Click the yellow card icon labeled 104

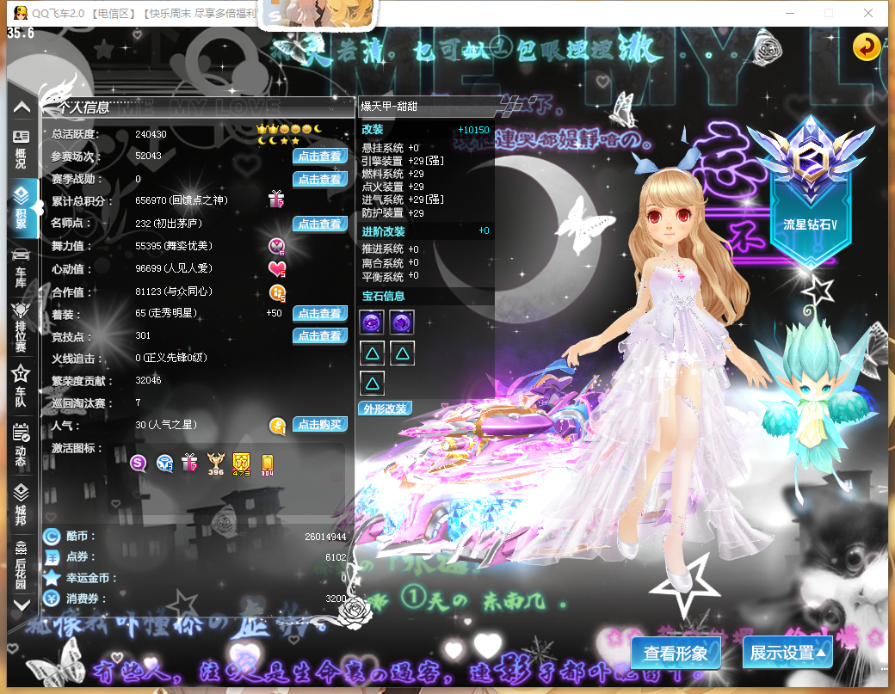pos(267,464)
